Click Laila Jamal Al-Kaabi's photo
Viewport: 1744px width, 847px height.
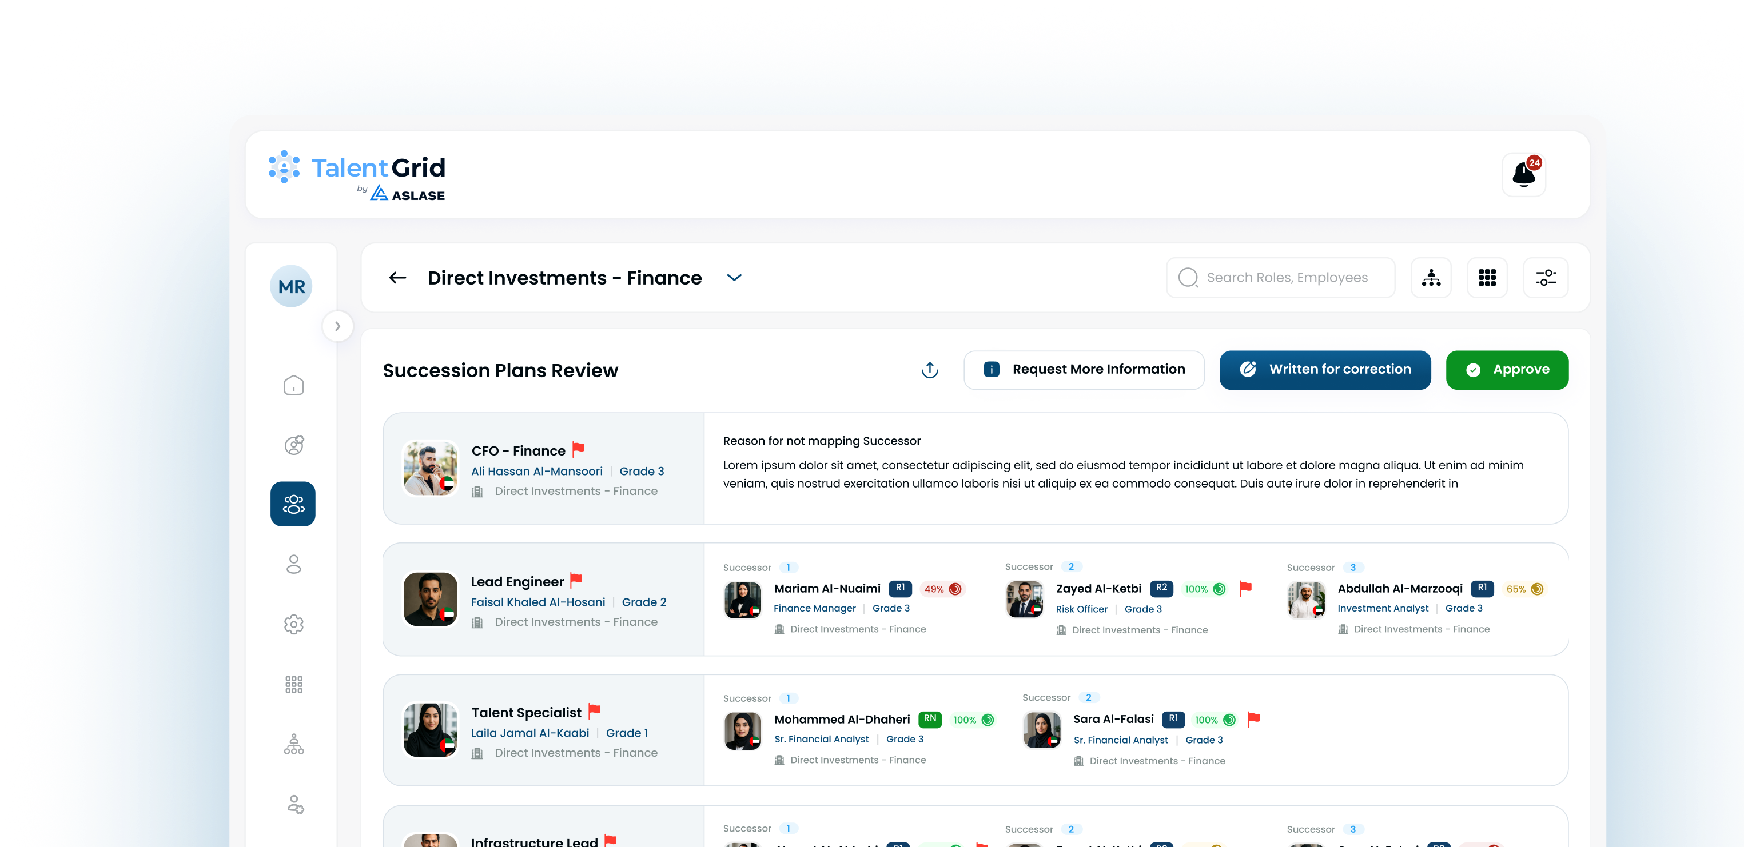(x=430, y=730)
